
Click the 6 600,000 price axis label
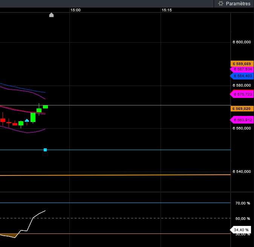click(242, 42)
